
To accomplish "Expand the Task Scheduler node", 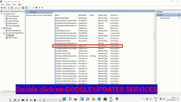I will [4, 16].
